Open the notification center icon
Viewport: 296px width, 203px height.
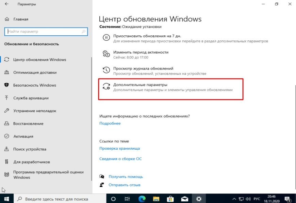[x=287, y=199]
